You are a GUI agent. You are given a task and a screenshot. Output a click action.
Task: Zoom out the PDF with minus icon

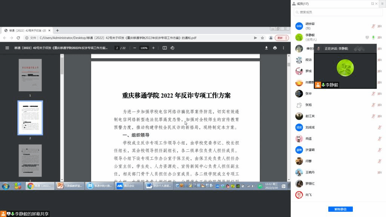[135, 48]
